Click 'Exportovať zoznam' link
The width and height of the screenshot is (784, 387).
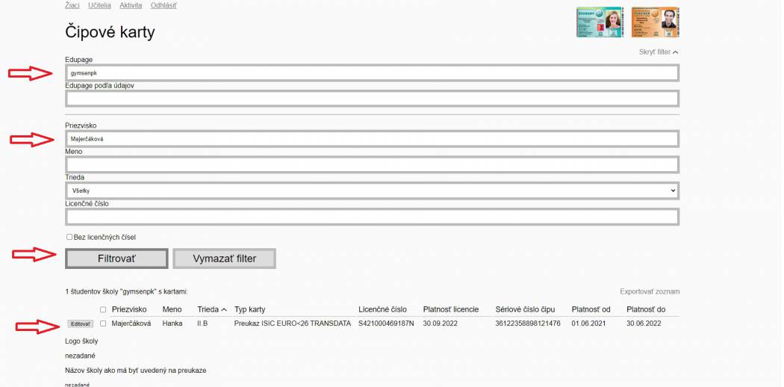click(649, 291)
